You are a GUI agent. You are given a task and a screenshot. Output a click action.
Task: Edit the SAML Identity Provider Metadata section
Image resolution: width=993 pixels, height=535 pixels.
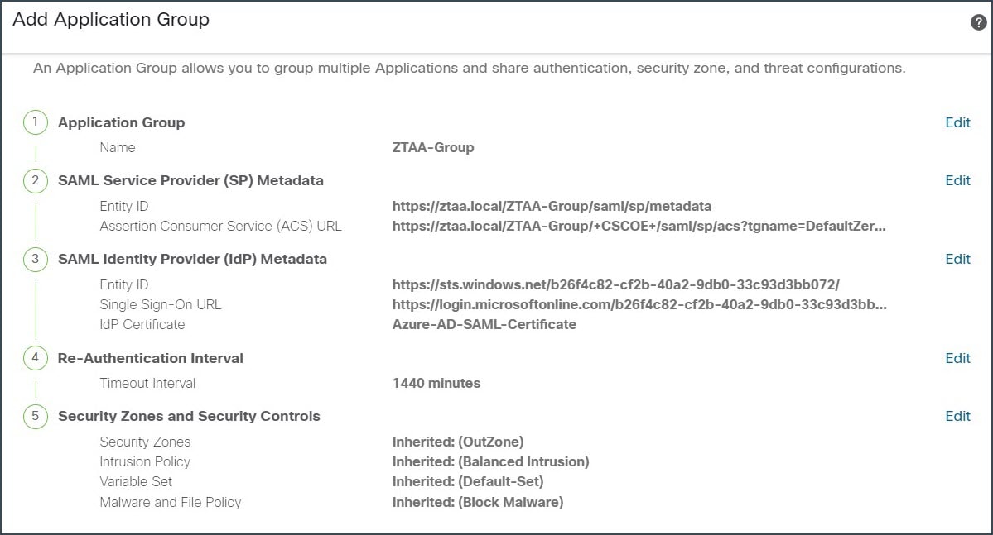957,260
